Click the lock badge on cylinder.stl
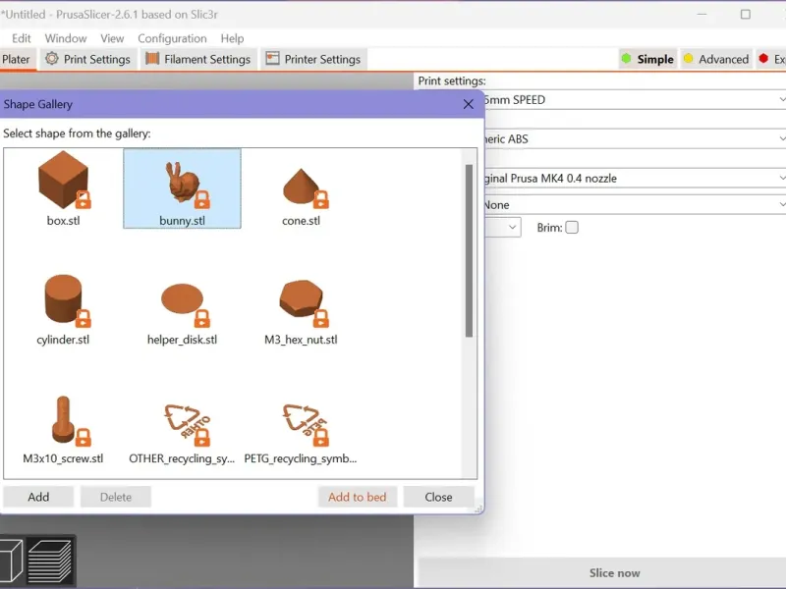Image resolution: width=786 pixels, height=589 pixels. click(x=84, y=318)
